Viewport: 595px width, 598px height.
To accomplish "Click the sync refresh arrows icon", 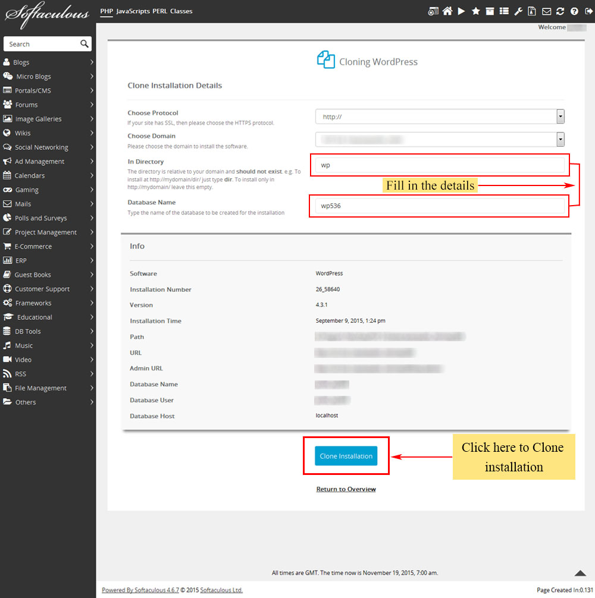I will [x=560, y=11].
